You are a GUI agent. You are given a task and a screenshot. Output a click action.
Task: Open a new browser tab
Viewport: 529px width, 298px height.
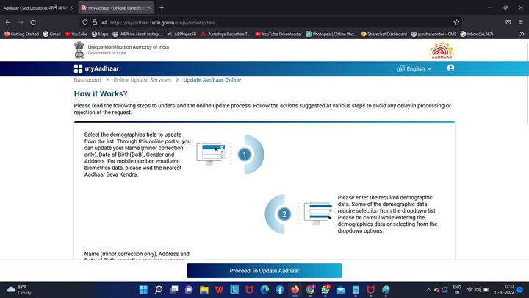pyautogui.click(x=162, y=7)
